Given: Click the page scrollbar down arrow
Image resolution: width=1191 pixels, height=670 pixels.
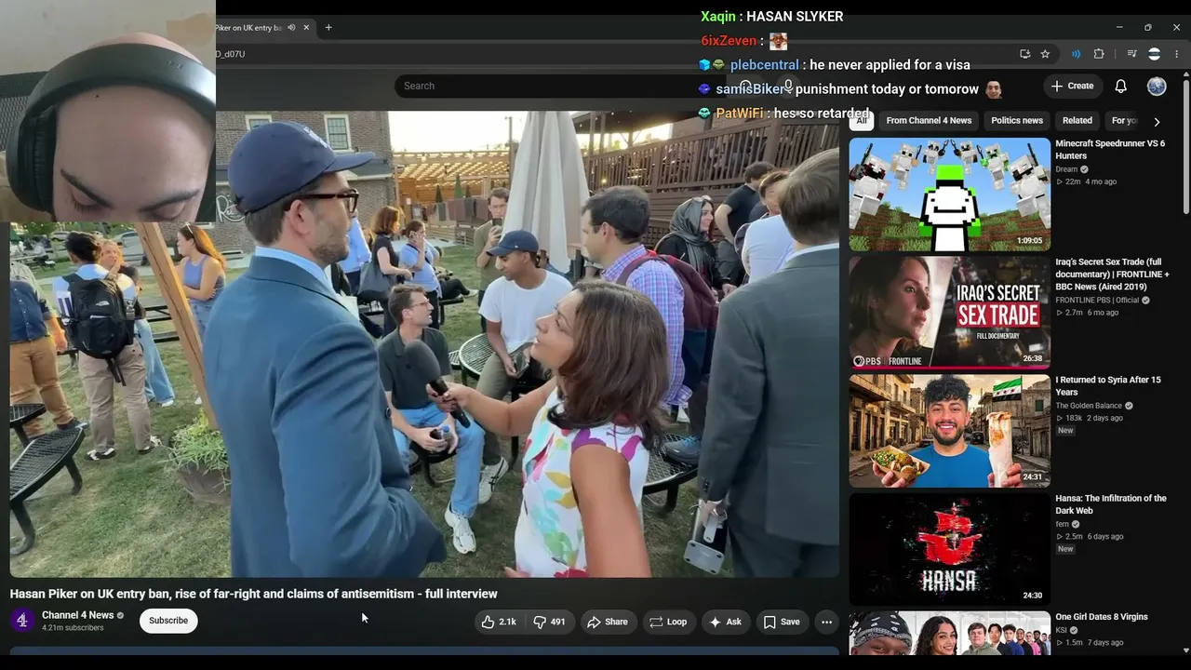Looking at the screenshot, I should (1184, 650).
